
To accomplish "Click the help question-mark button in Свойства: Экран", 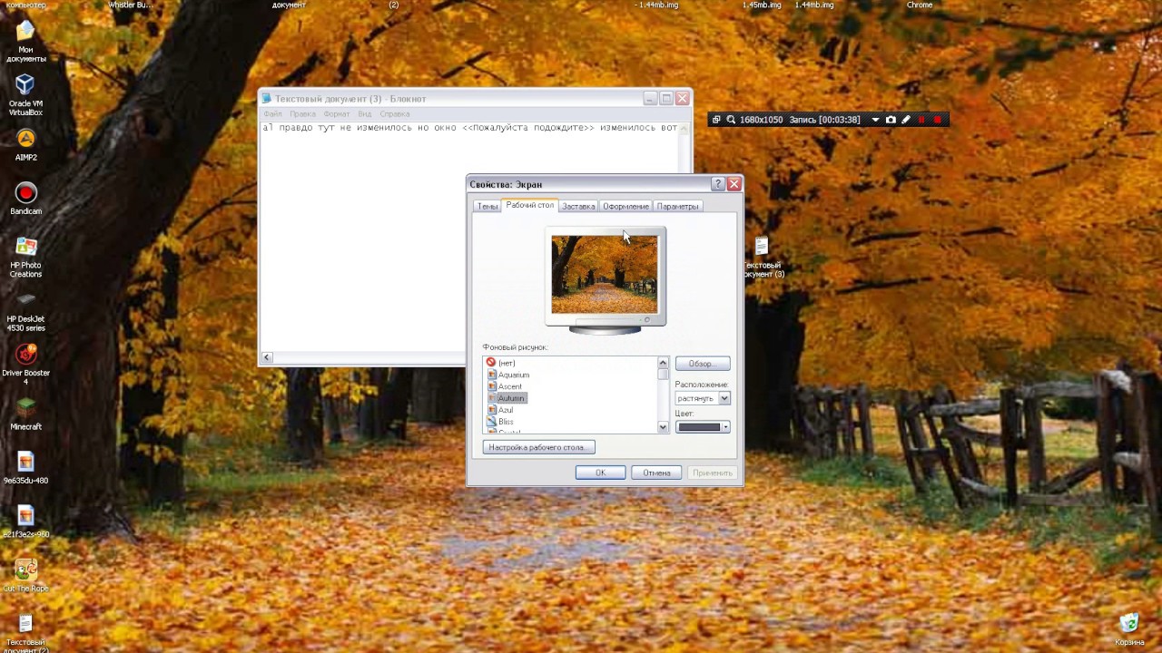I will pyautogui.click(x=718, y=184).
